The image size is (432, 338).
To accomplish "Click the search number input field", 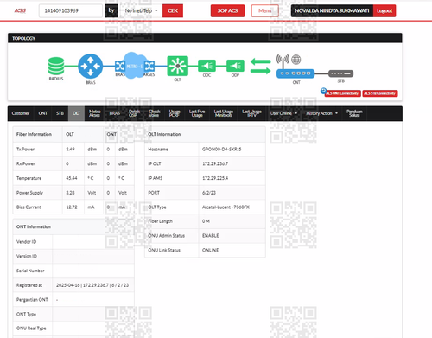I will point(71,10).
